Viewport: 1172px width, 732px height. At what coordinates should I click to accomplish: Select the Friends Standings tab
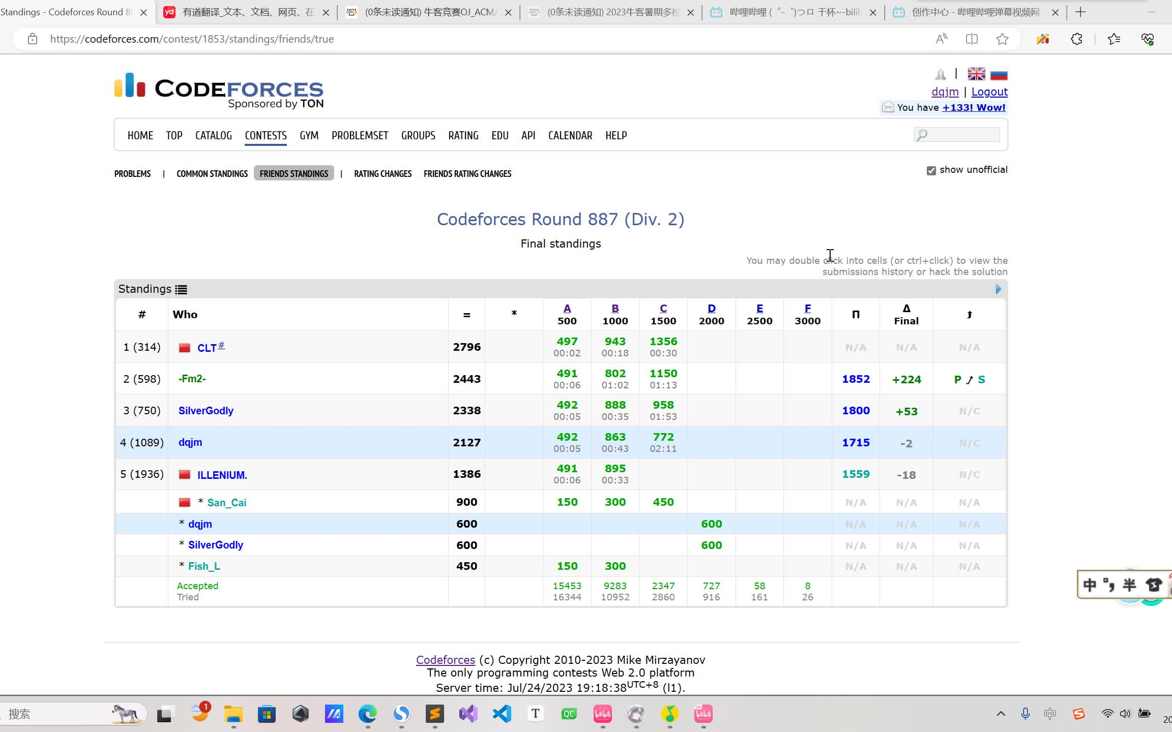coord(295,173)
